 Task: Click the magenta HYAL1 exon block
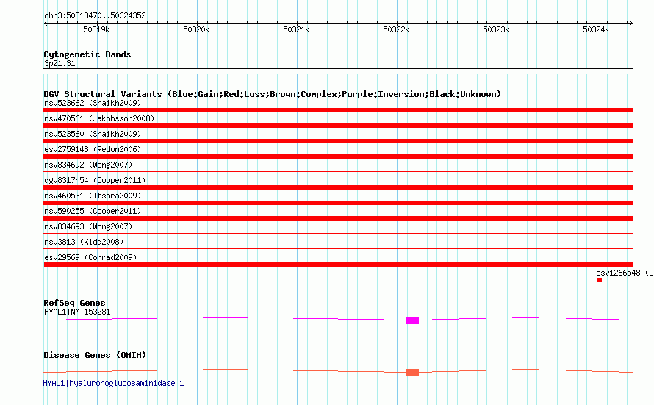[x=412, y=320]
